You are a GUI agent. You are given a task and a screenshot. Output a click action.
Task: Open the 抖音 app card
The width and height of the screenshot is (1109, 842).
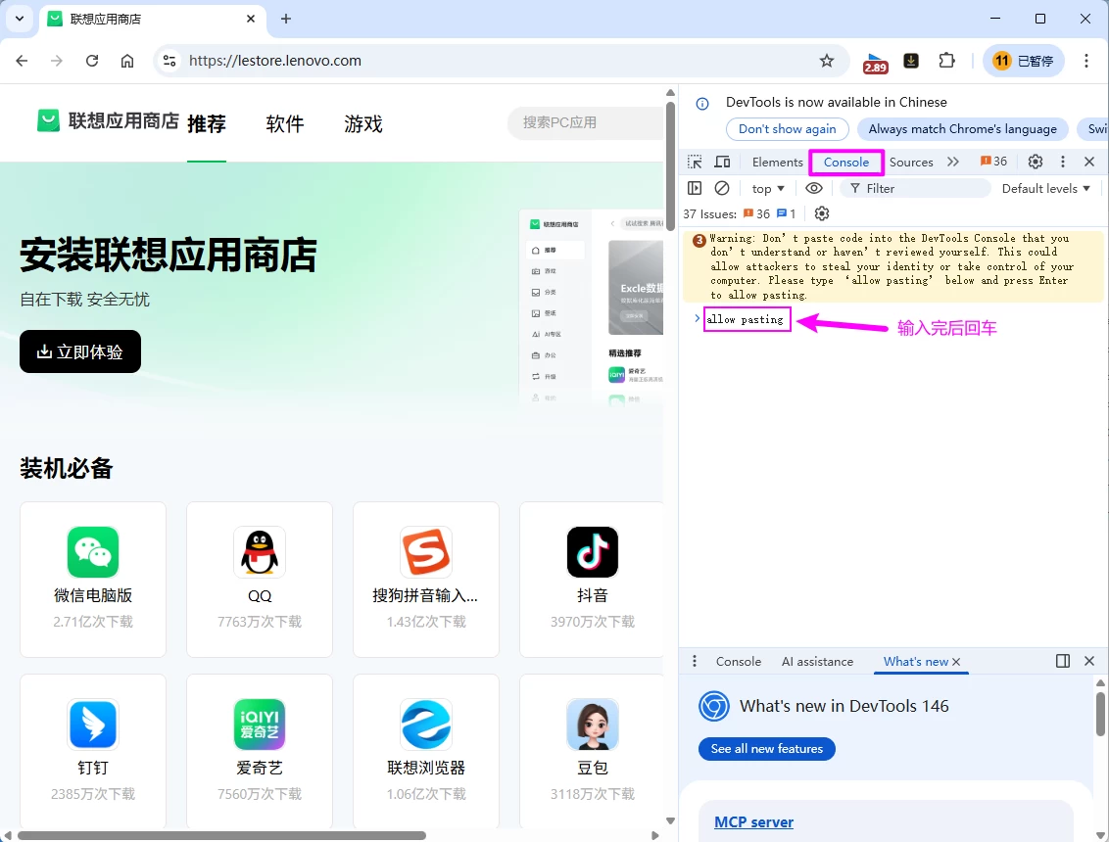point(592,579)
